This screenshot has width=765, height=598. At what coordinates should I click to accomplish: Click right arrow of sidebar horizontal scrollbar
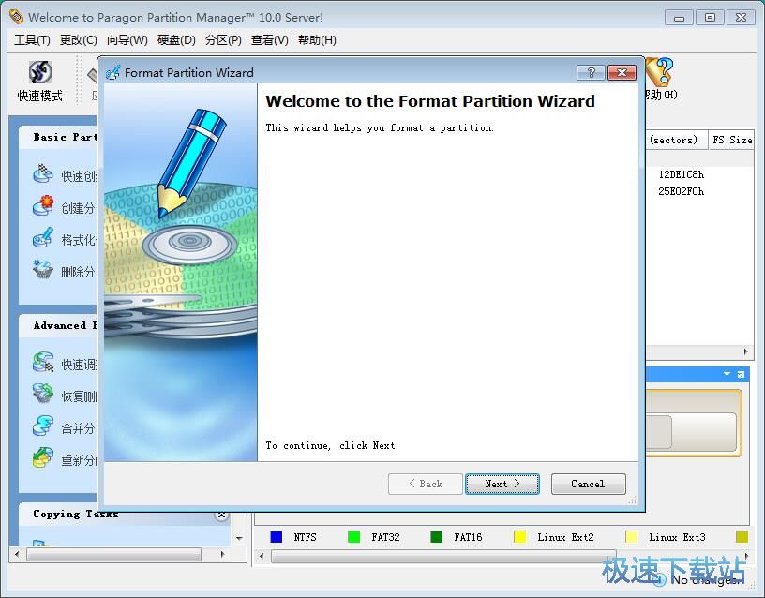[x=222, y=554]
